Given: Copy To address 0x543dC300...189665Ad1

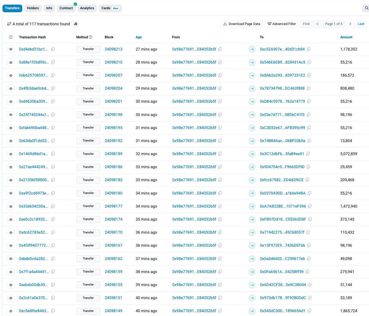Looking at the screenshot, I should coord(309,311).
